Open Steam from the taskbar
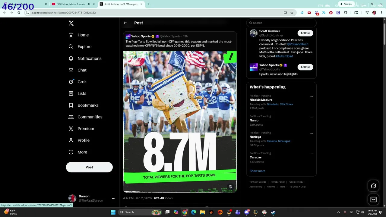386x217 pixels. pos(273,212)
